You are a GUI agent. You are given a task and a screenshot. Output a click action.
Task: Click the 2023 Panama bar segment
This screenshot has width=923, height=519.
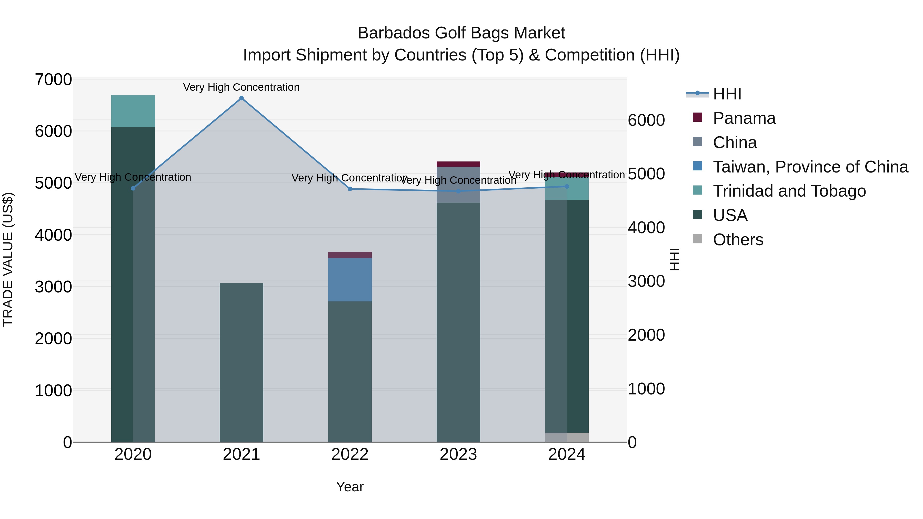pos(459,164)
